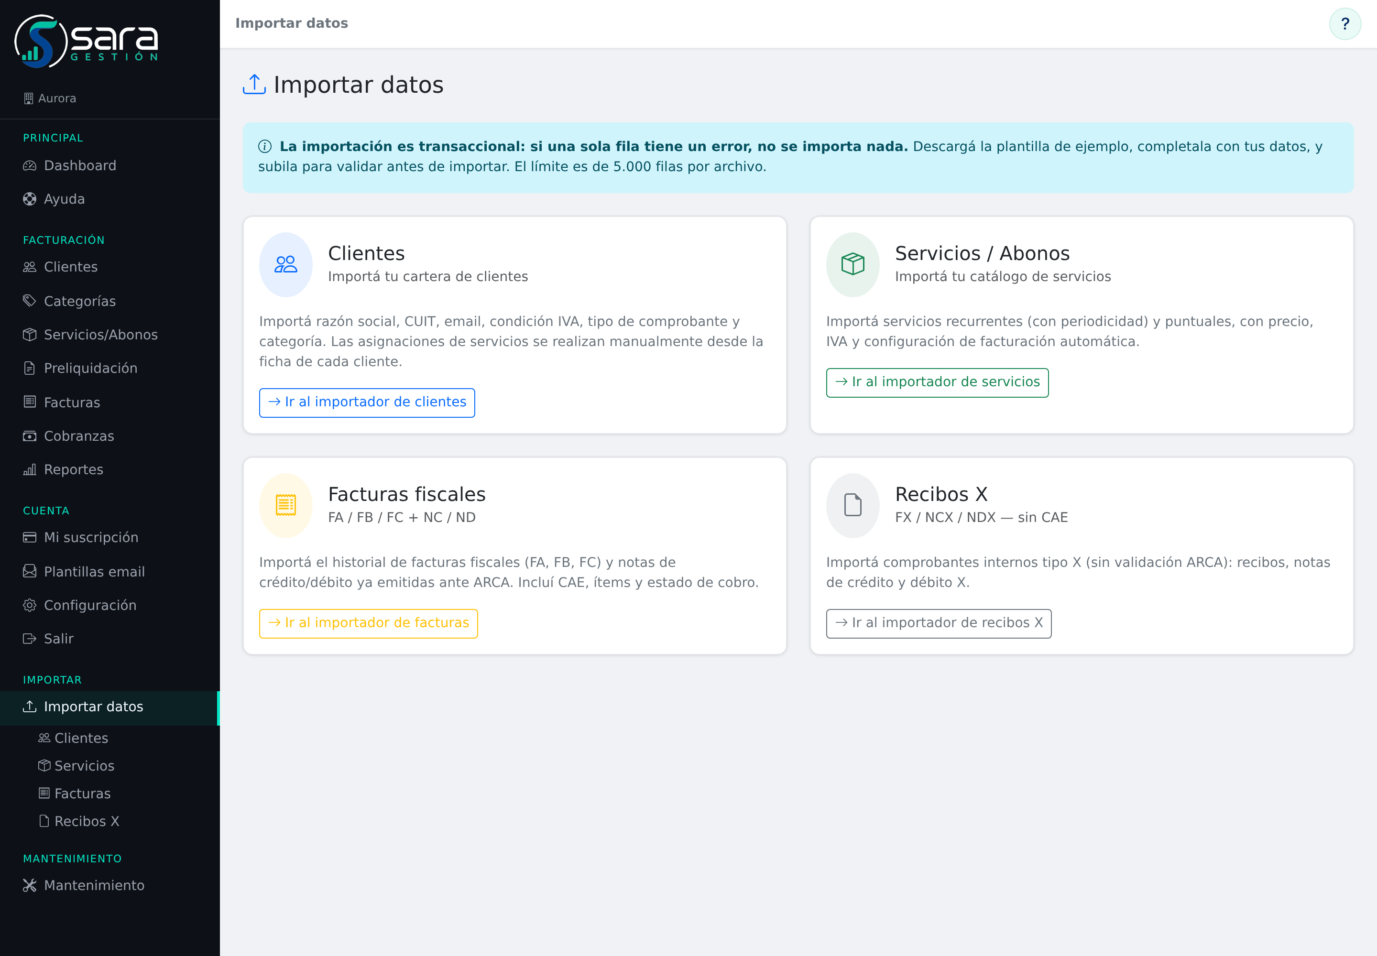Viewport: 1377px width, 956px height.
Task: Click the Dashboard speedometer icon
Action: point(29,165)
